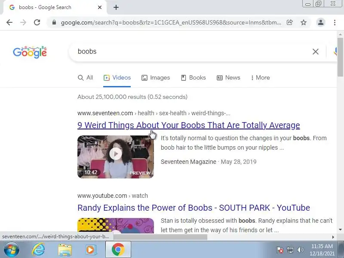This screenshot has height=258, width=344.
Task: Open the Windows Start button
Action: coord(12,250)
